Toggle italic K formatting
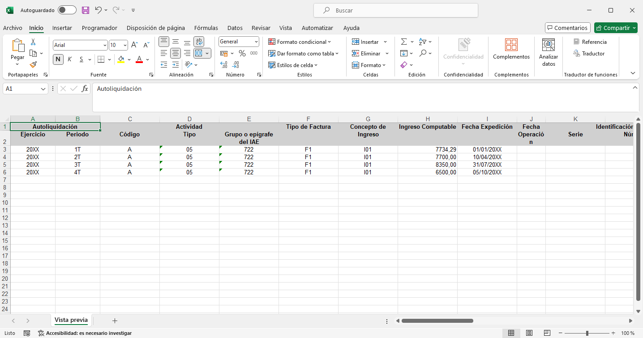The width and height of the screenshot is (643, 338). [x=69, y=59]
